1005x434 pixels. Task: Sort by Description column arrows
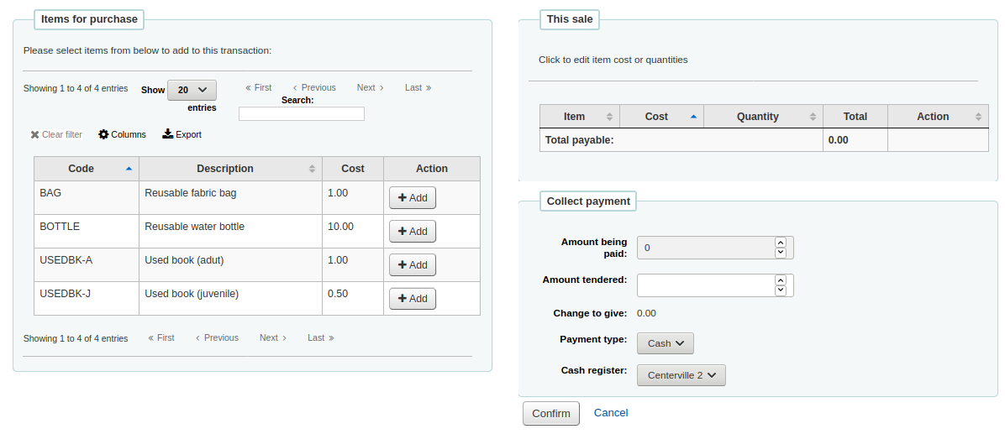[312, 169]
